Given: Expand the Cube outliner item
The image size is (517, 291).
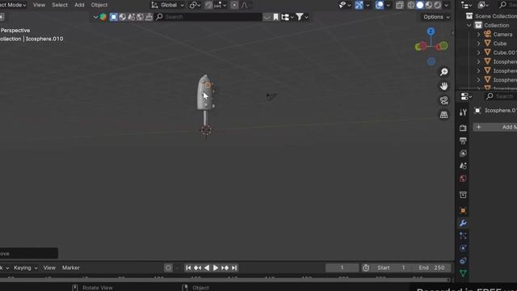Looking at the screenshot, I should [478, 44].
